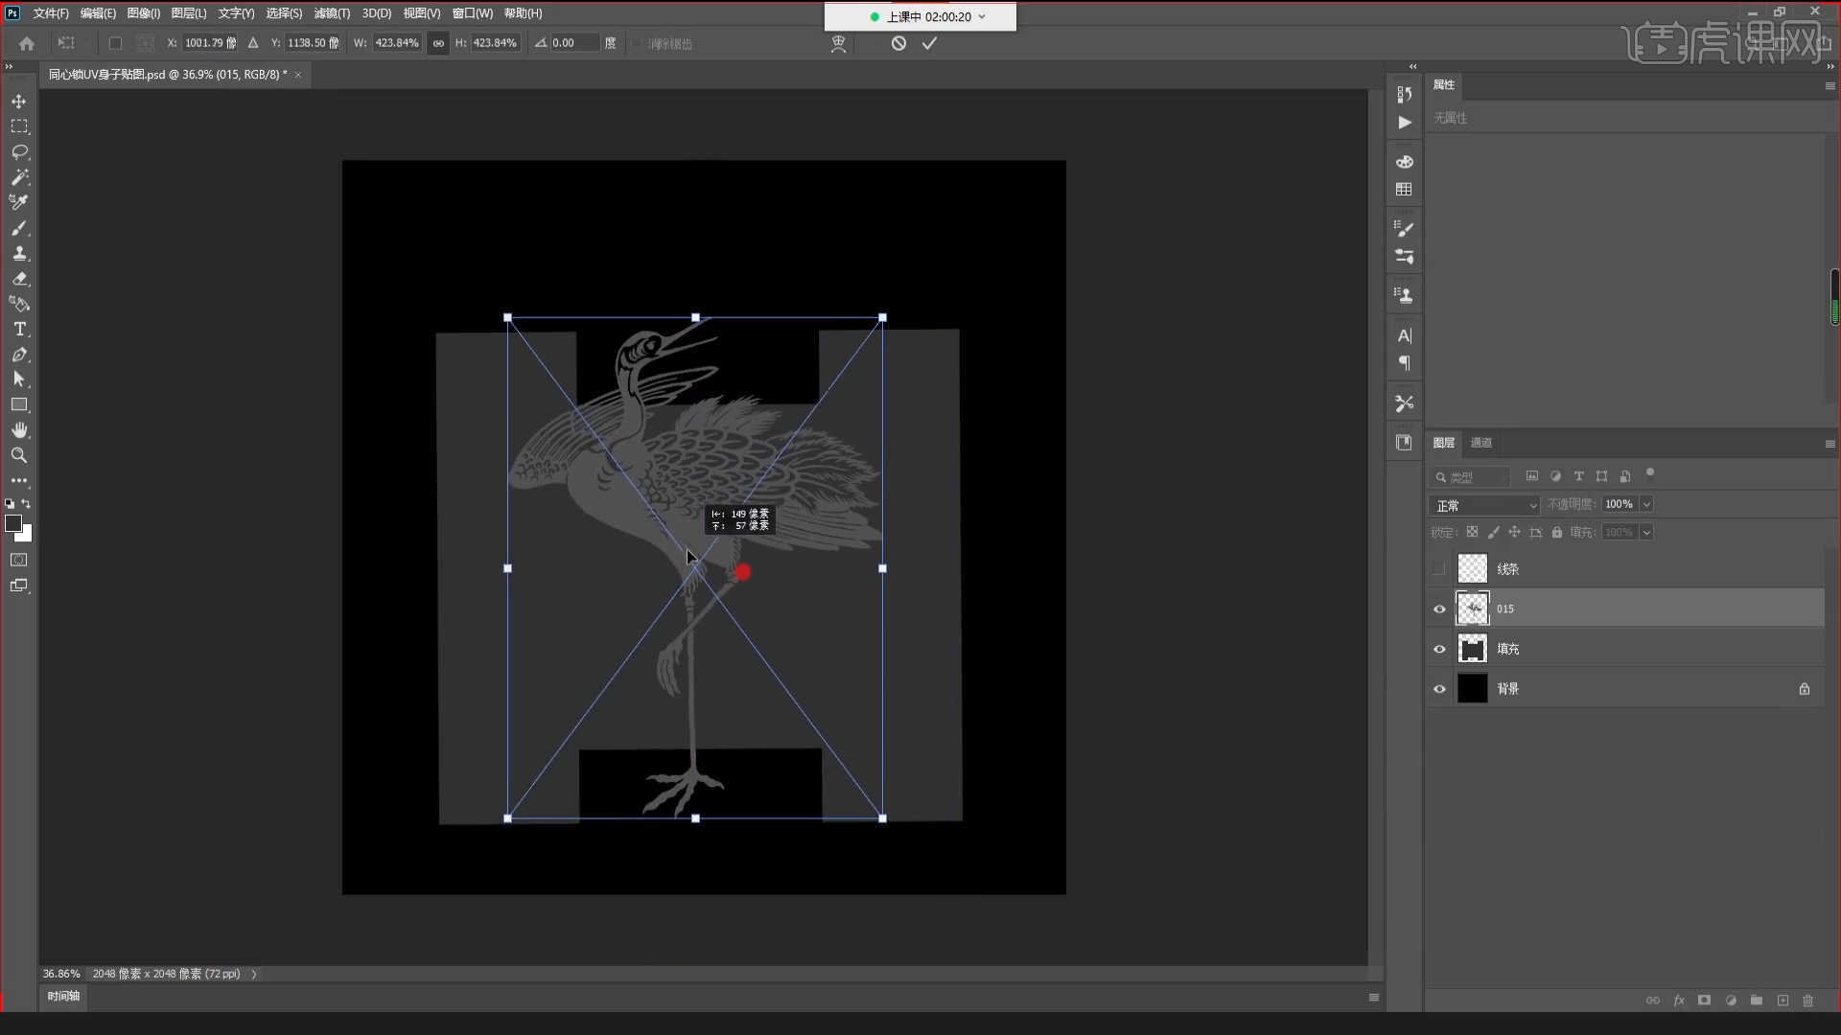Create a new layer group
The width and height of the screenshot is (1841, 1035).
[1757, 1000]
